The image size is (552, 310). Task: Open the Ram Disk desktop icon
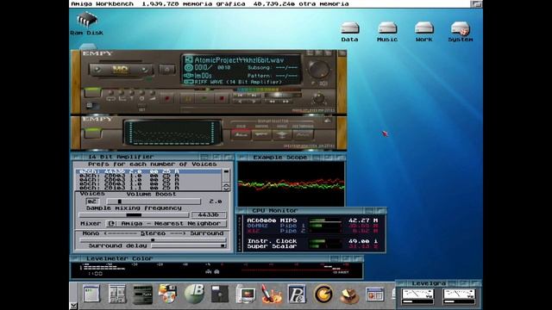[86, 23]
